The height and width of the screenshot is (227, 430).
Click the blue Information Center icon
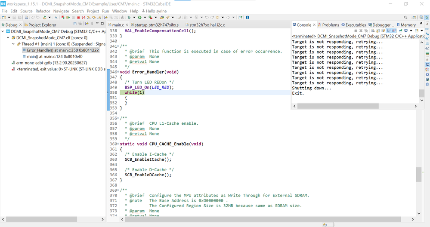(x=247, y=18)
